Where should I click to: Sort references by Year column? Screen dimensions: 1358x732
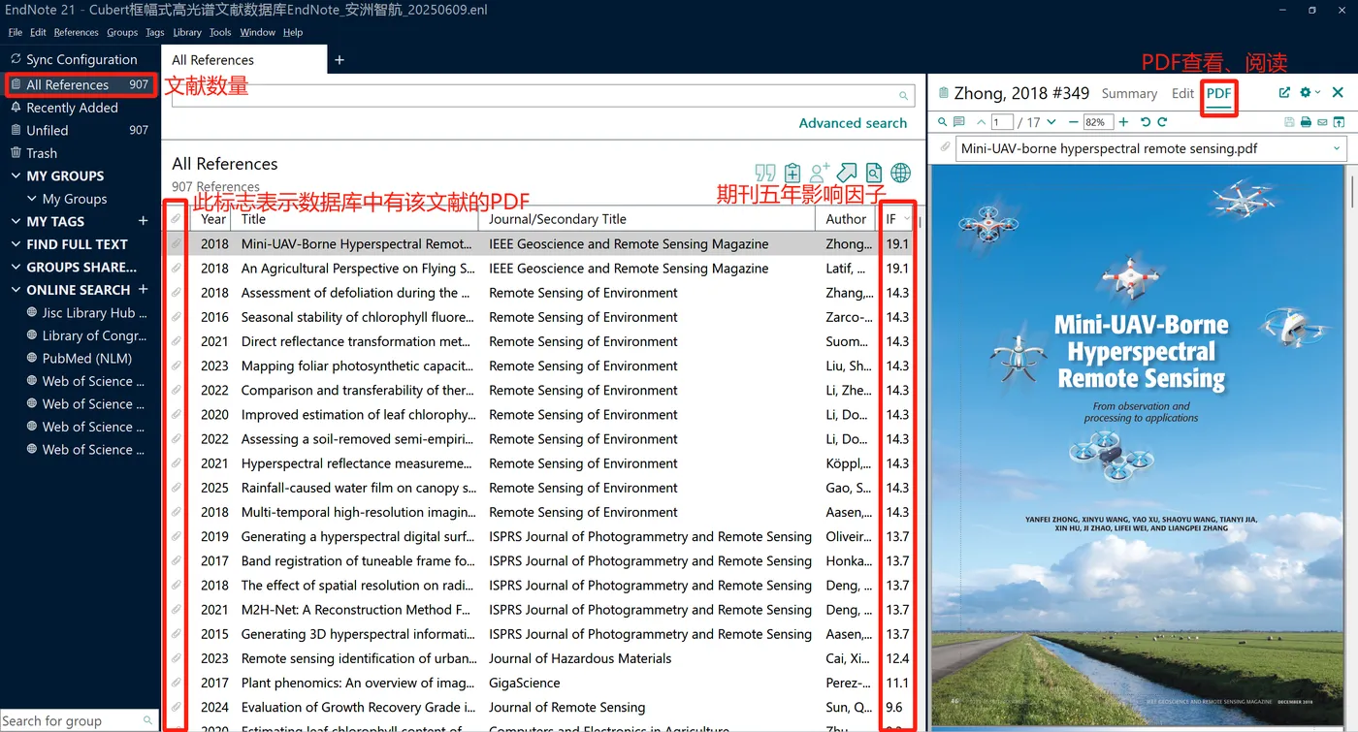tap(213, 219)
